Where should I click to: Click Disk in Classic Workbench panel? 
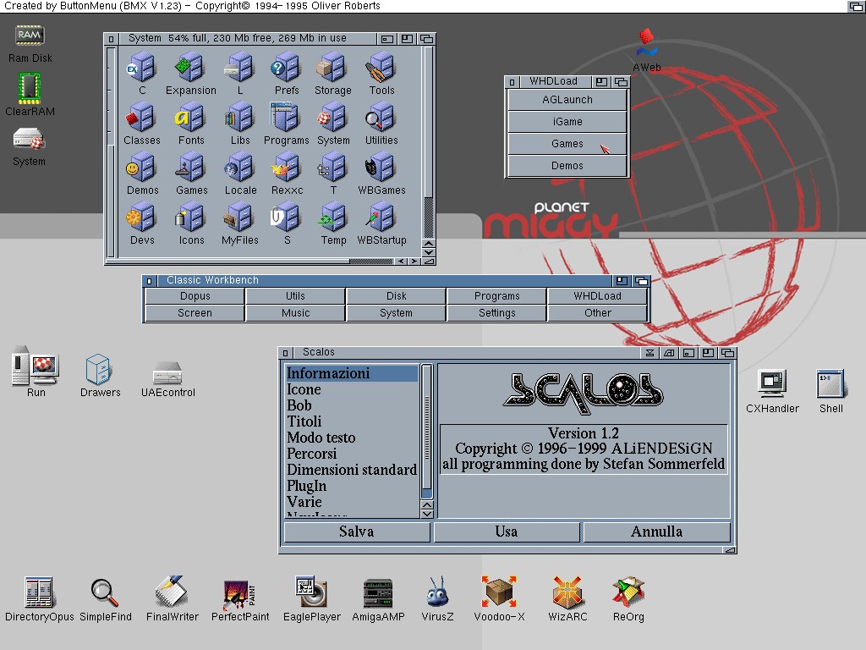[396, 295]
